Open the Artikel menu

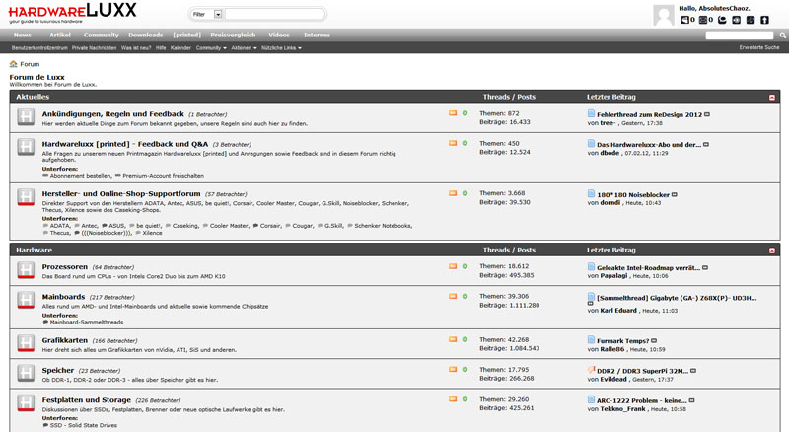click(x=60, y=35)
